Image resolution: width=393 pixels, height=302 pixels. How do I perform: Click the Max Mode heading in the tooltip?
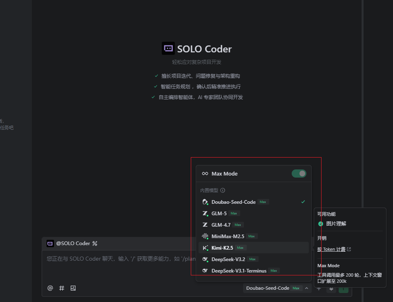(328, 266)
